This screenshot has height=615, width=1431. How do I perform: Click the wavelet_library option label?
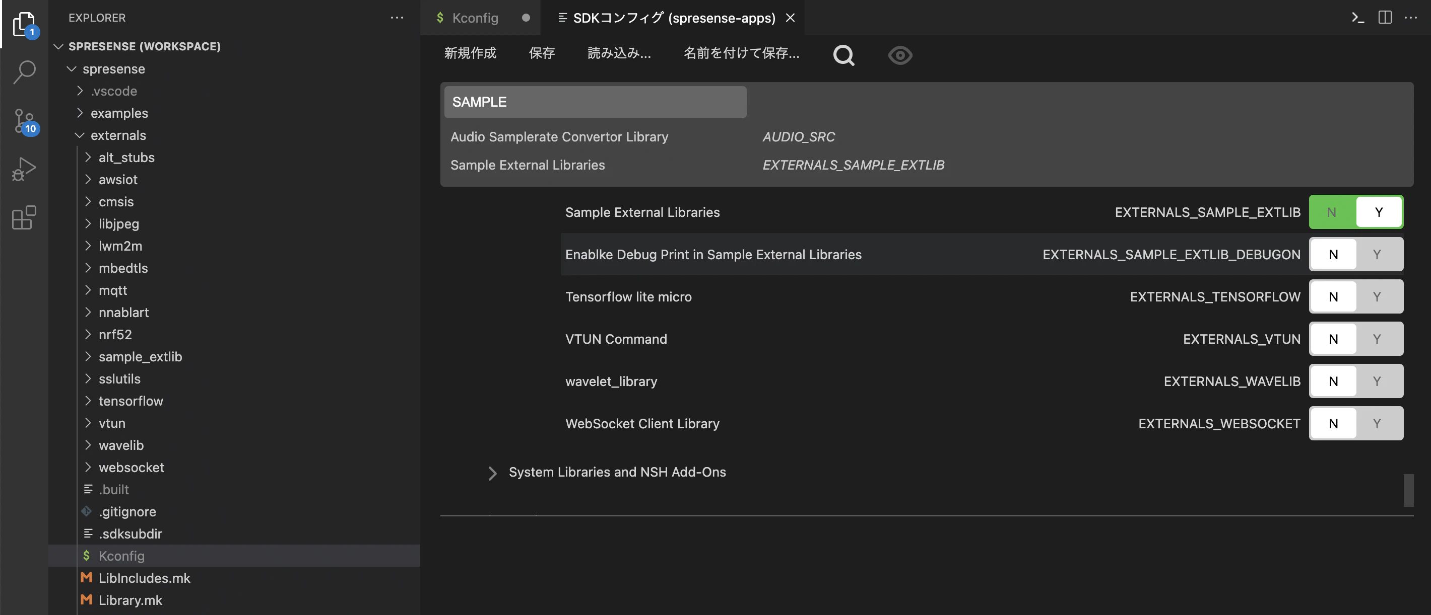[611, 381]
